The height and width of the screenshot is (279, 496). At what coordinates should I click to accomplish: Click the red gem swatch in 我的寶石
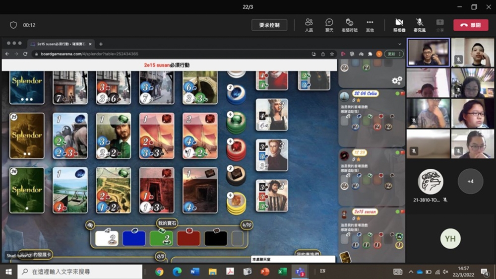click(x=188, y=238)
